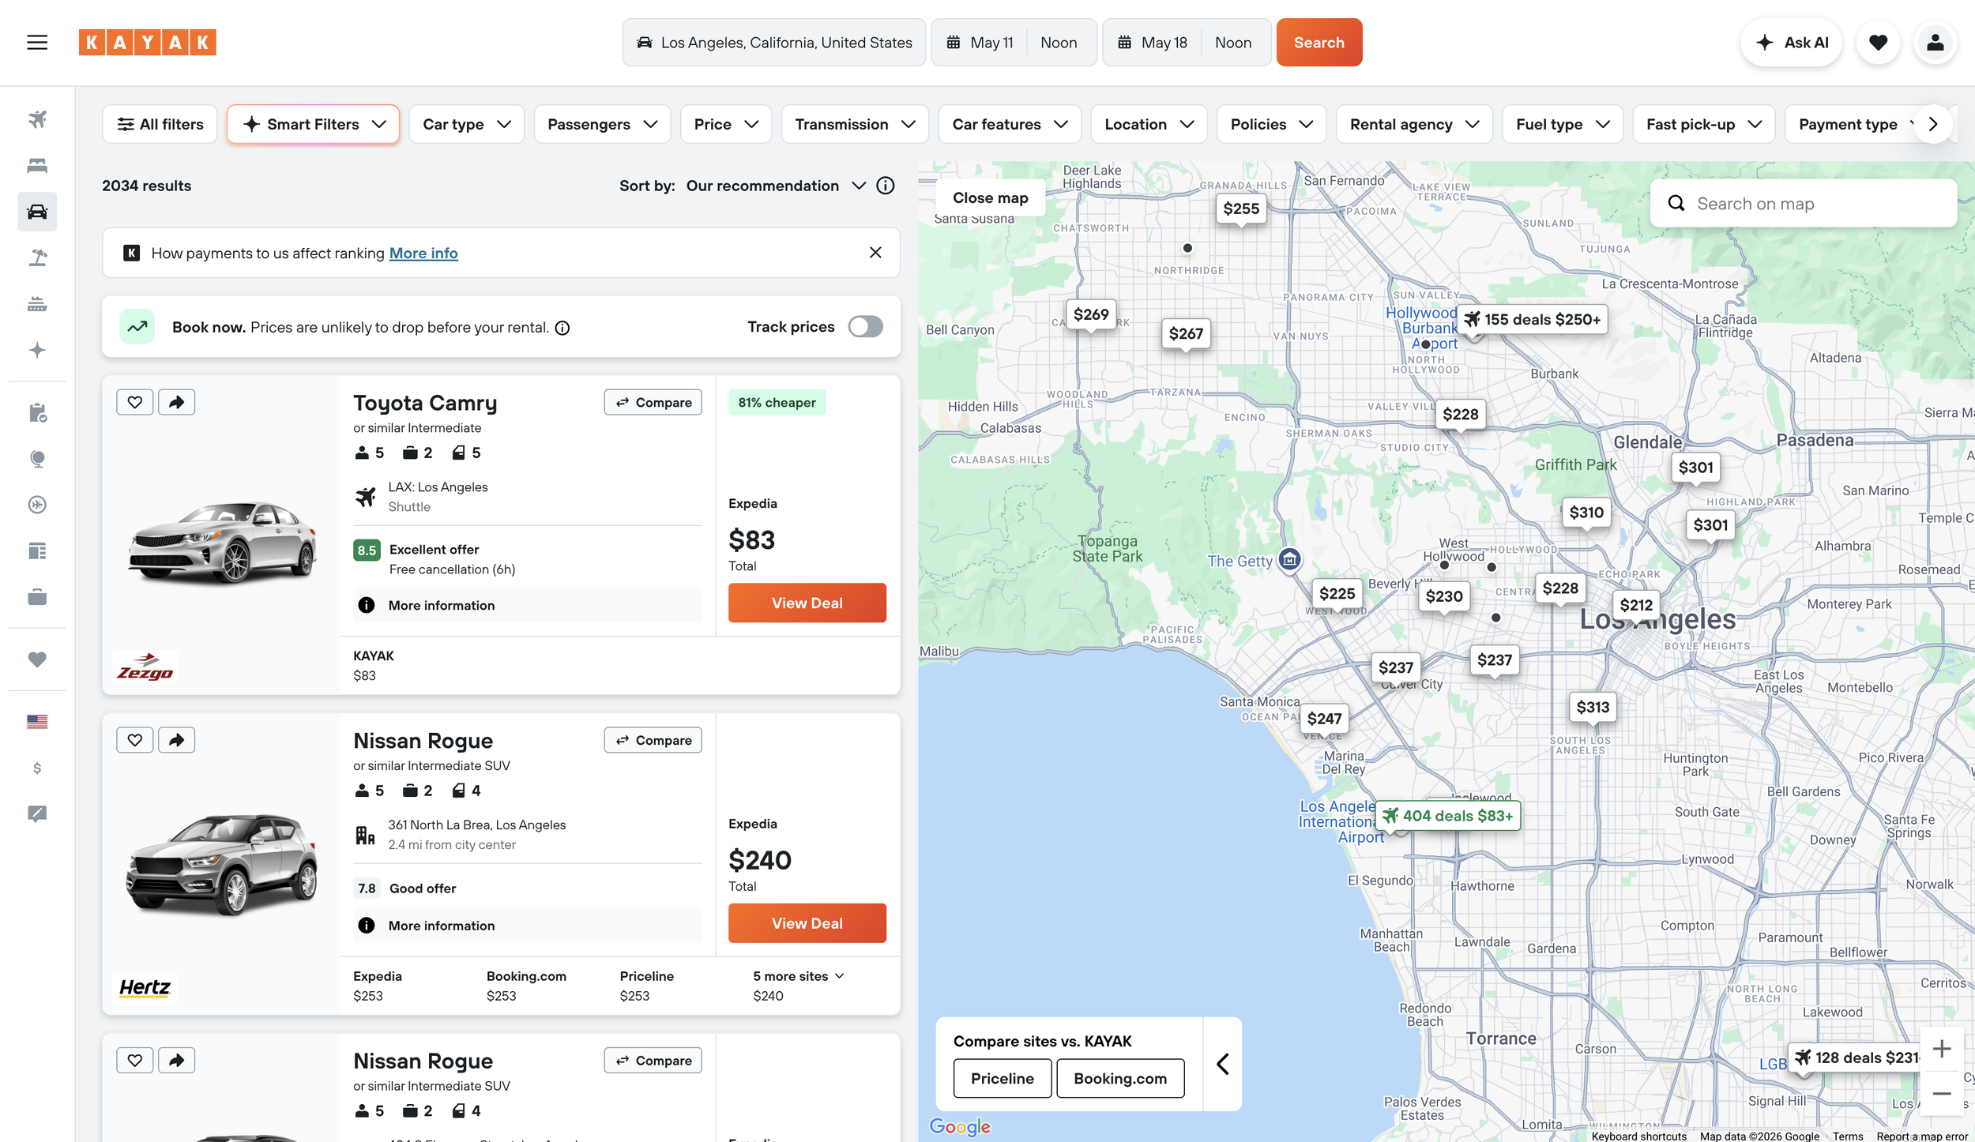Open the Price filter dropdown
Viewport: 1975px width, 1142px height.
click(x=726, y=125)
